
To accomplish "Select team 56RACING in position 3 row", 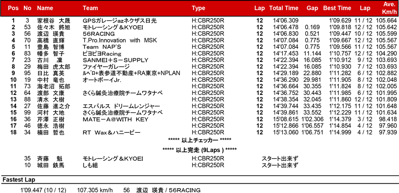I will [x=99, y=34].
